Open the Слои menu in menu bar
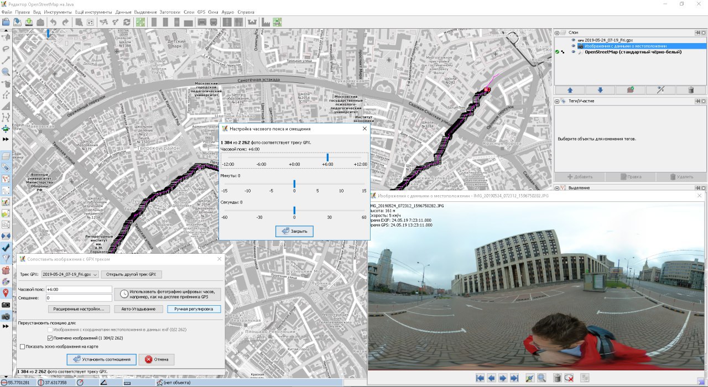Viewport: 708px width, 387px height. pyautogui.click(x=189, y=12)
